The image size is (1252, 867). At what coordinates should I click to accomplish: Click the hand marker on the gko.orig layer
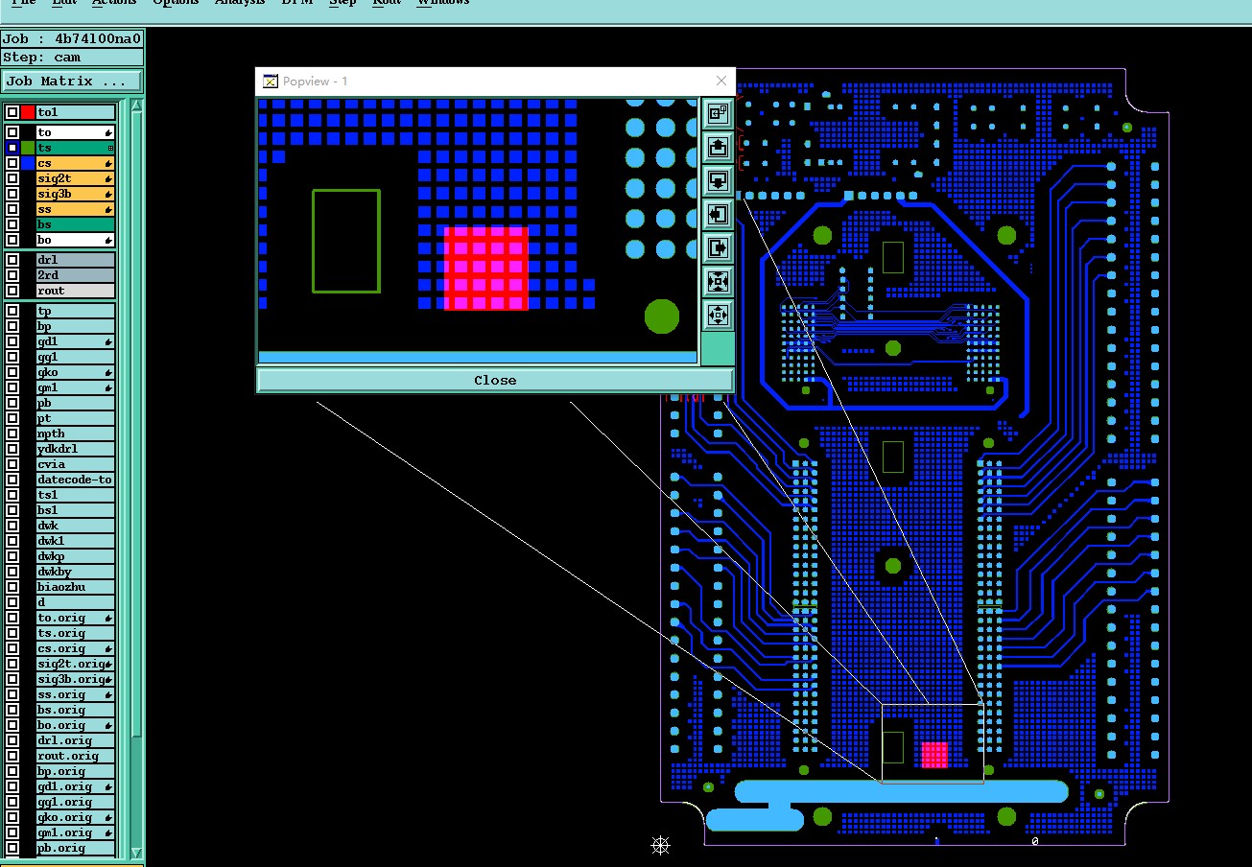tap(108, 817)
